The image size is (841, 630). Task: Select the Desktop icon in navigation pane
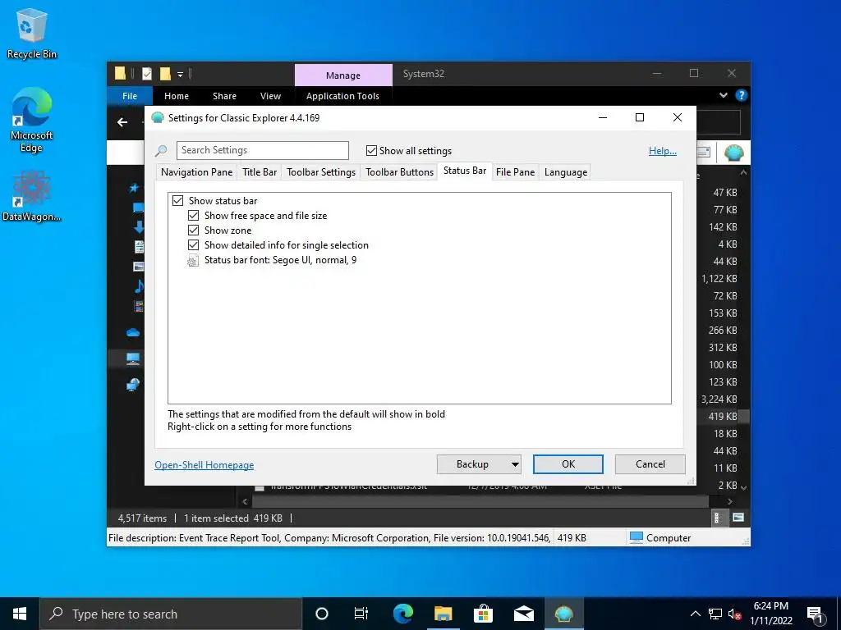138,208
